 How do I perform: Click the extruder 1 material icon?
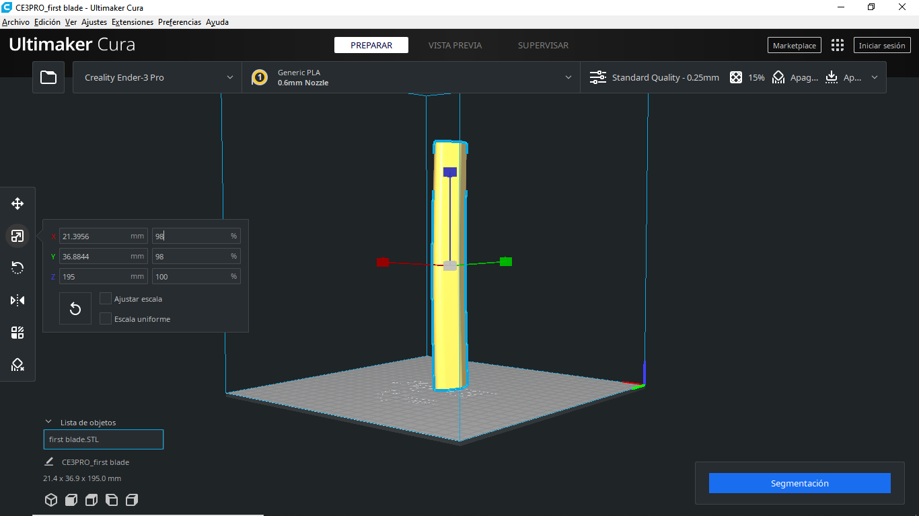coord(260,78)
